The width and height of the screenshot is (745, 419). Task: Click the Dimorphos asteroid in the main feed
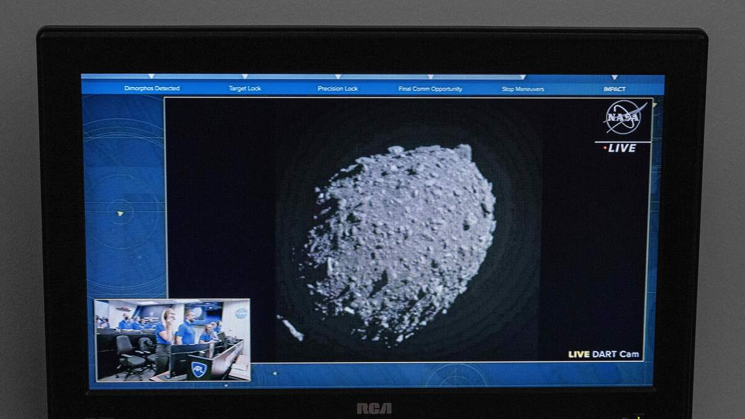pos(400,242)
